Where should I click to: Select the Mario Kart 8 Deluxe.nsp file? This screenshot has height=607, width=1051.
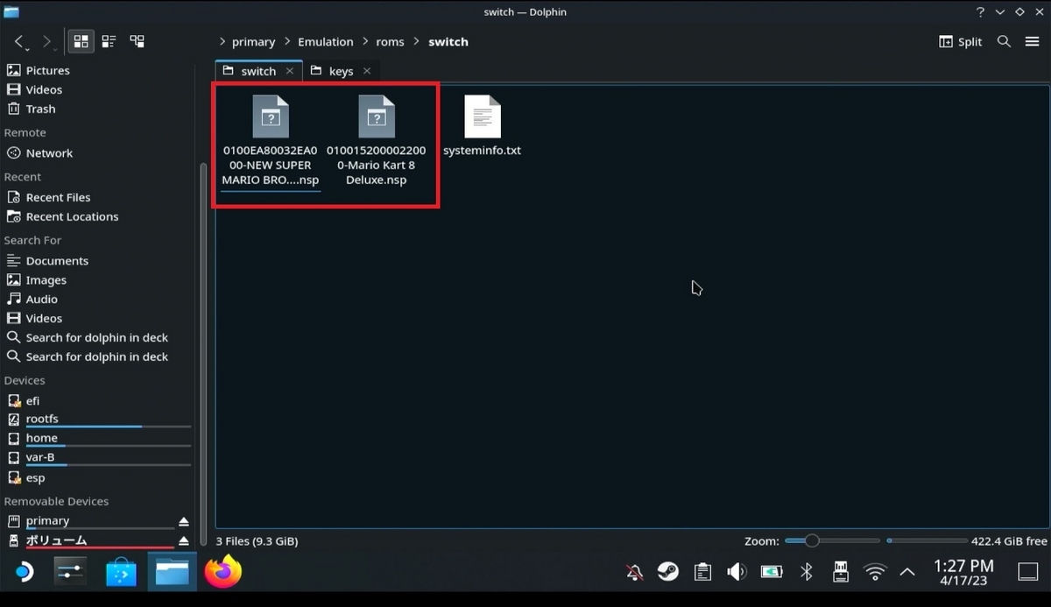pyautogui.click(x=377, y=140)
